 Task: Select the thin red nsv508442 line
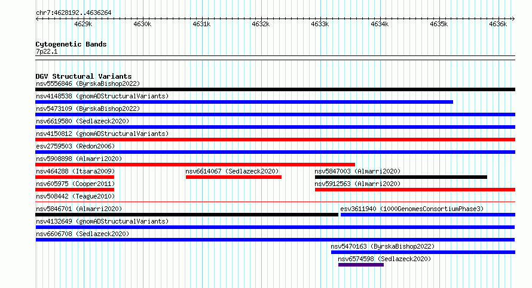click(275, 202)
